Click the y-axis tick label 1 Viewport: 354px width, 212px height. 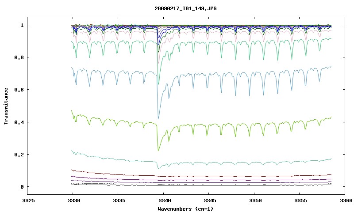point(22,25)
